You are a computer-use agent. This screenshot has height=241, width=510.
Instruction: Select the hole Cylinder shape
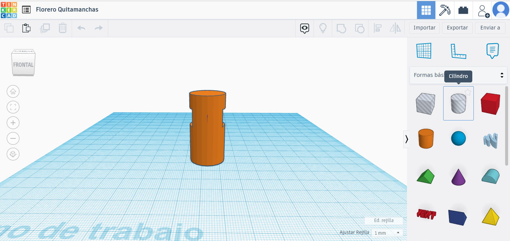click(458, 104)
